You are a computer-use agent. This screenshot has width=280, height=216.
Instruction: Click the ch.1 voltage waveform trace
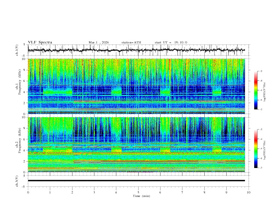click(136, 50)
